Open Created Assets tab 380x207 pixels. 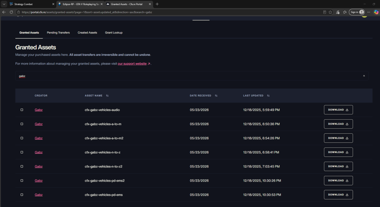87,33
